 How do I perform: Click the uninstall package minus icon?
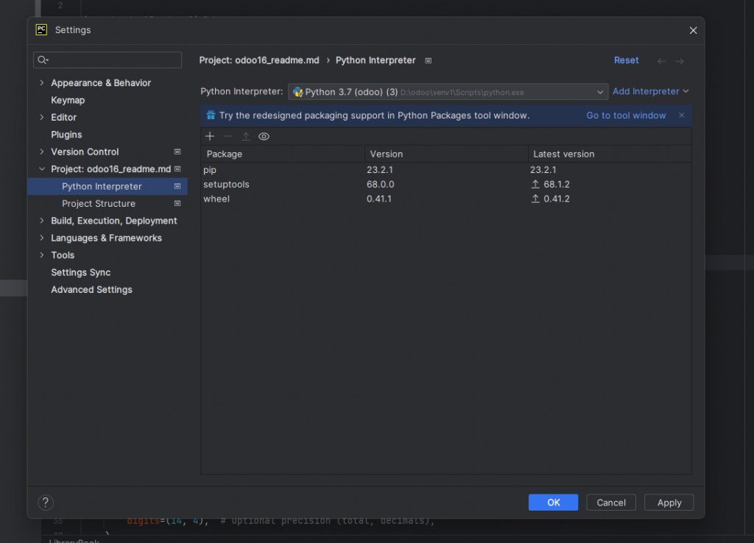coord(228,136)
